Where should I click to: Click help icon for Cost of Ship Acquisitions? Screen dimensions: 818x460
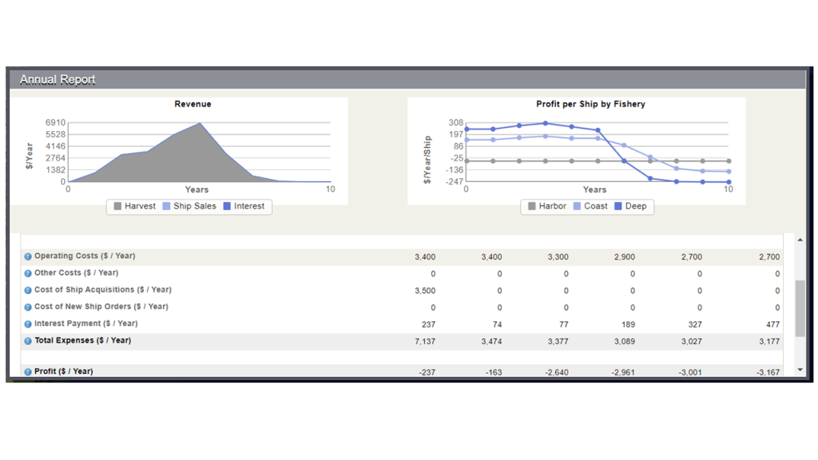(x=28, y=290)
